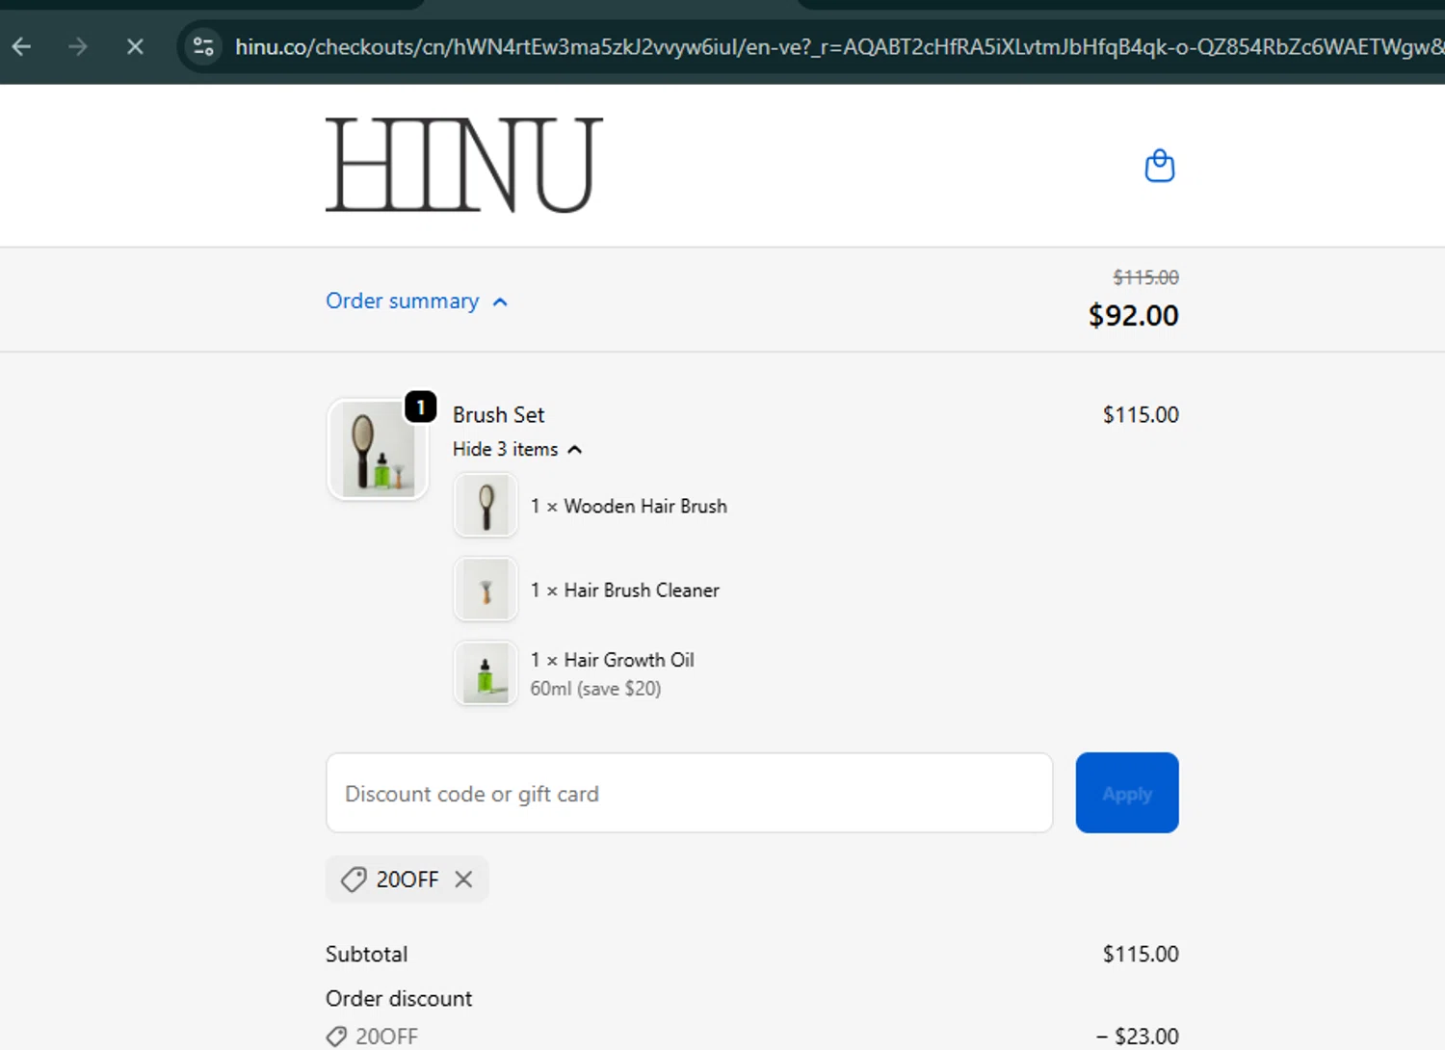Open site information icon in address bar
The image size is (1445, 1050).
click(x=203, y=46)
